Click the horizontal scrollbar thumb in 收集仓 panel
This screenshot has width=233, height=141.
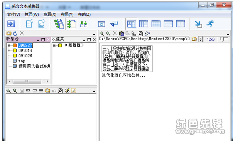[x=27, y=81]
